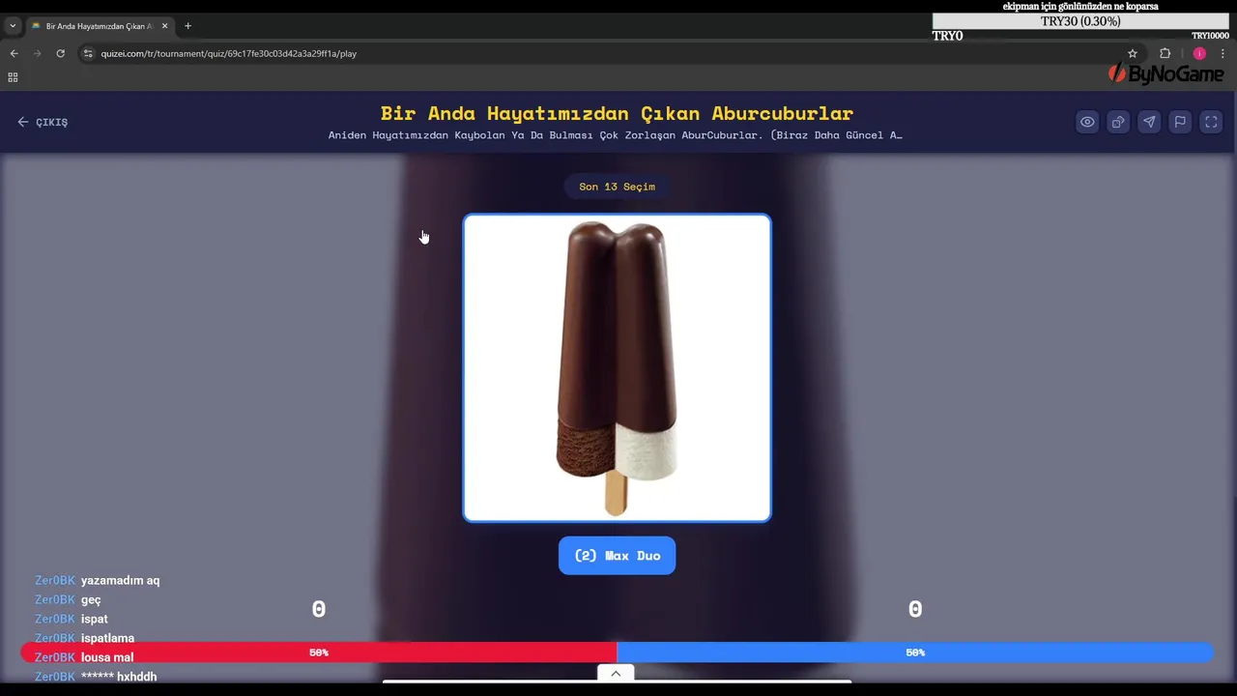Click the Max Duo ice cream image
This screenshot has width=1237, height=696.
point(617,368)
